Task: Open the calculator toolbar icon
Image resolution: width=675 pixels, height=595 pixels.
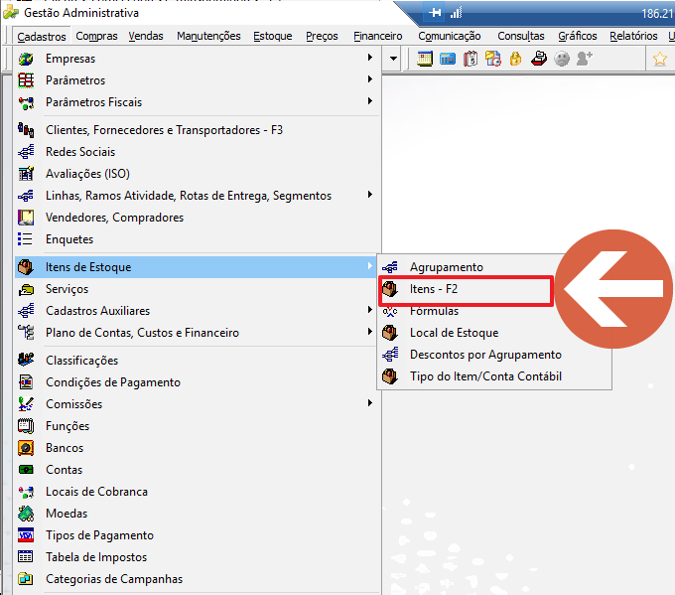Action: (448, 59)
